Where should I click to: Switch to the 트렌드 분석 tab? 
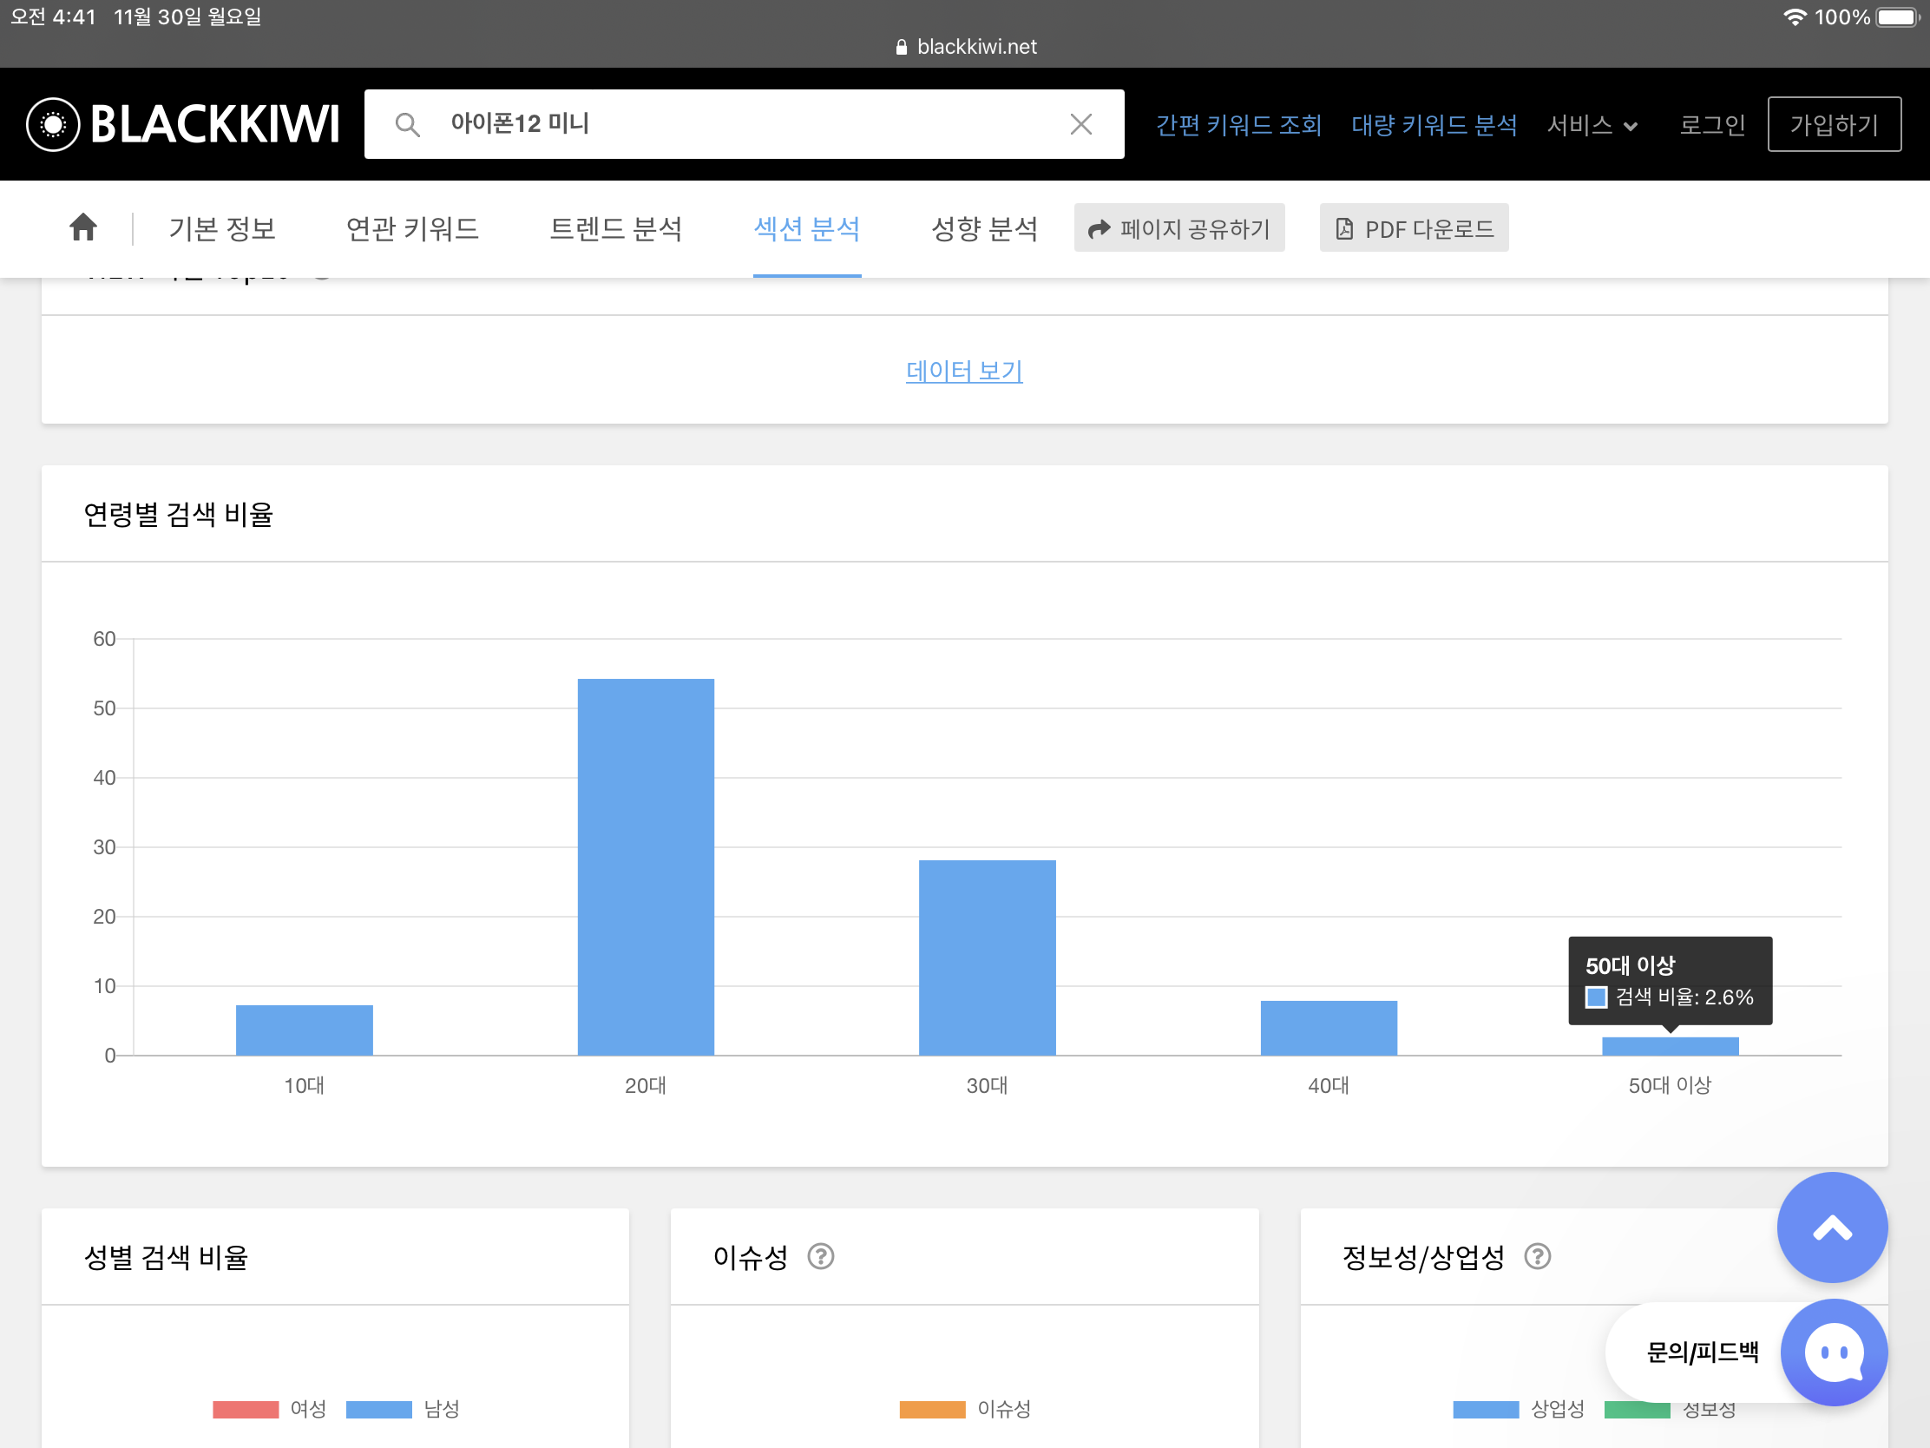(x=615, y=228)
